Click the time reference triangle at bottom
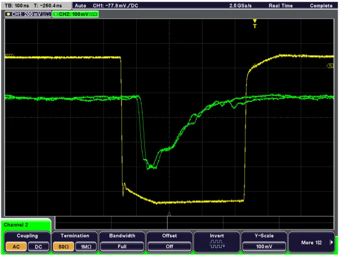 tap(169, 214)
